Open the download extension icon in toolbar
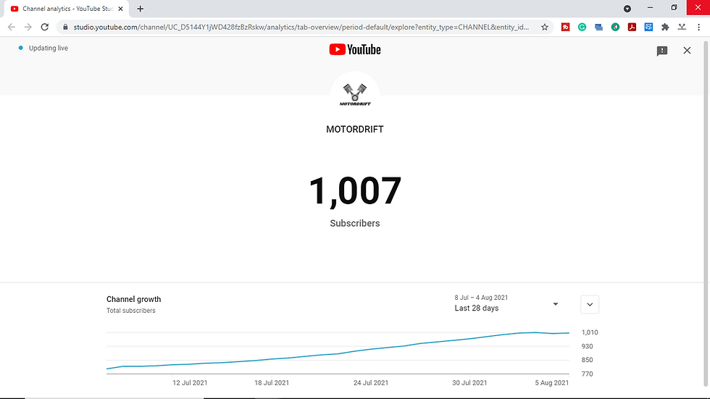This screenshot has height=399, width=710. click(x=682, y=27)
